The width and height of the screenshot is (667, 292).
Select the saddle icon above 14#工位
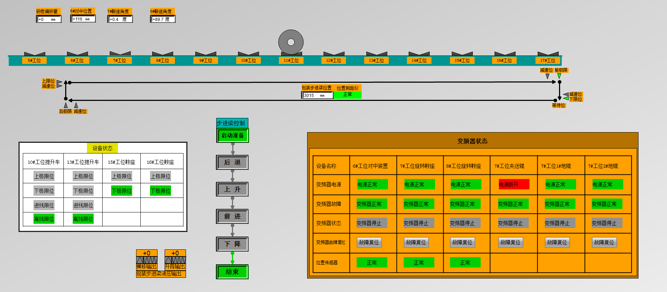point(419,54)
